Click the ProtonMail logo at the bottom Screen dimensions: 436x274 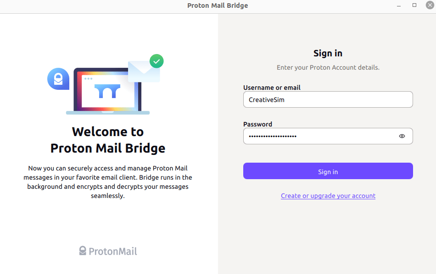[x=108, y=251]
